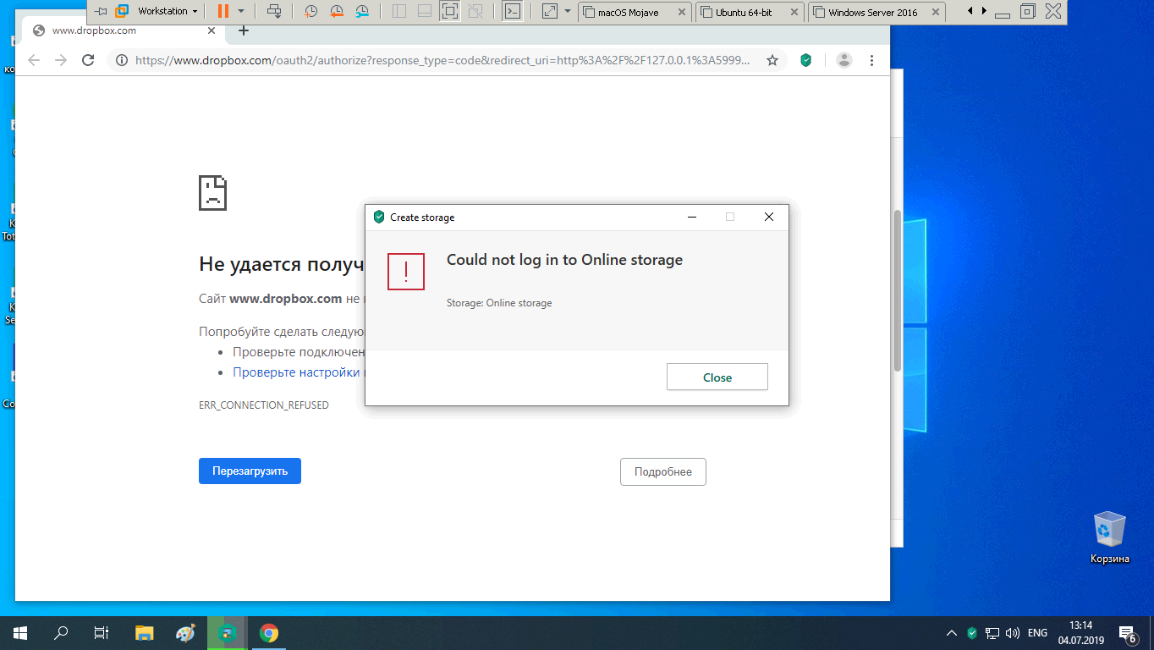Show next VM tabs with right arrow

983,12
